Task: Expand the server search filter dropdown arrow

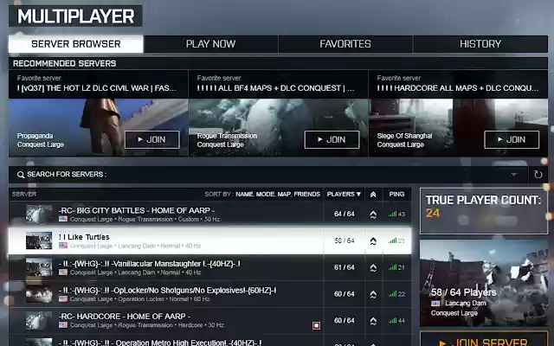Action: (514, 174)
